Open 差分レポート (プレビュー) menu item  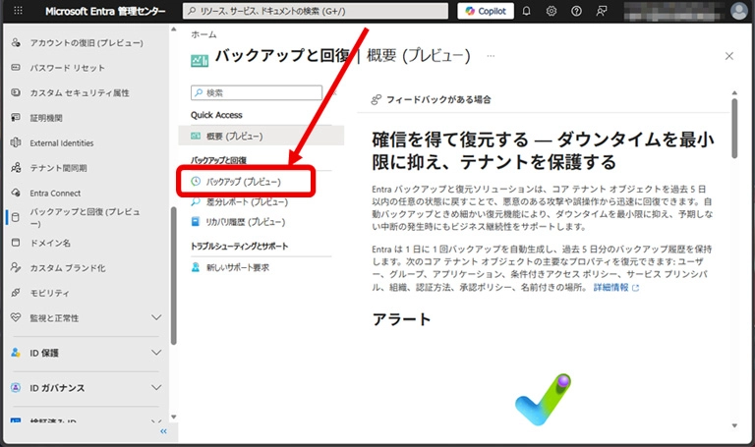[247, 202]
